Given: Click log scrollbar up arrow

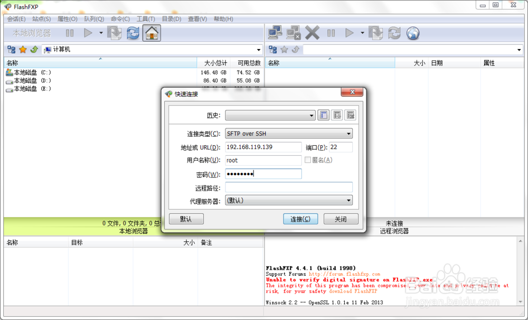Looking at the screenshot, I should click(521, 241).
